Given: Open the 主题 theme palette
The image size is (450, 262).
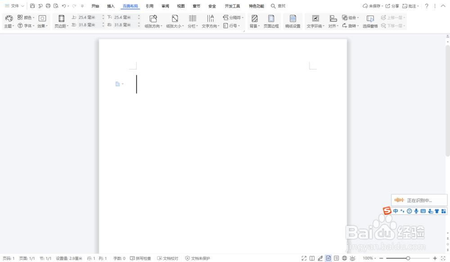Looking at the screenshot, I should 9,22.
